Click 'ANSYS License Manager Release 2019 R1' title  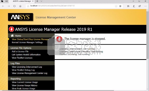click(54, 29)
